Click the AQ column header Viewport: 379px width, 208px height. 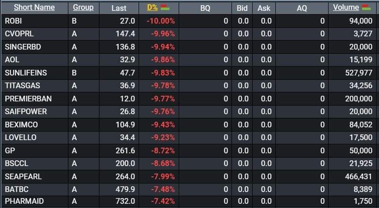click(302, 8)
